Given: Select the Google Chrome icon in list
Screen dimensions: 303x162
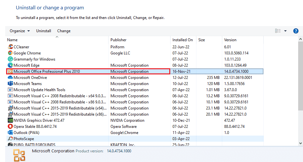Looking at the screenshot, I should [x=10, y=53].
